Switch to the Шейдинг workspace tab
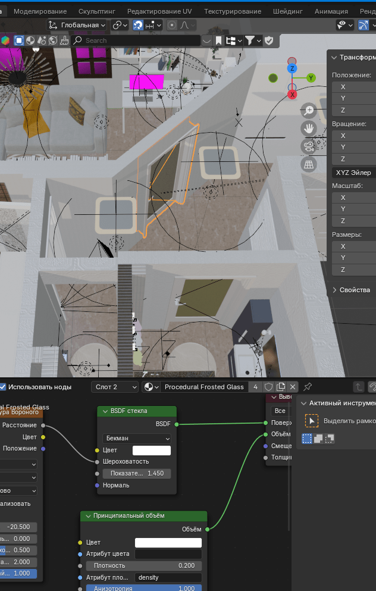This screenshot has height=591, width=376. point(288,11)
